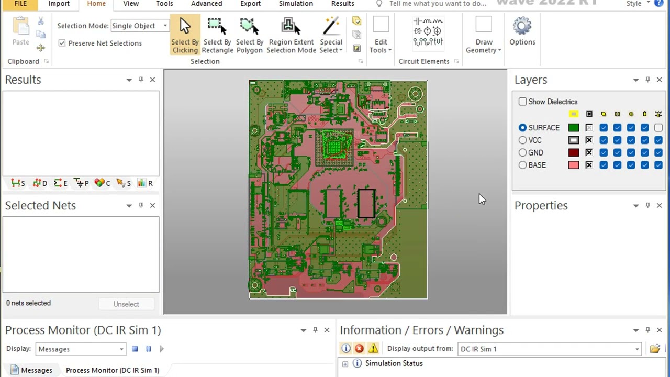Viewport: 670px width, 377px height.
Task: Click the Unselect button
Action: [126, 304]
